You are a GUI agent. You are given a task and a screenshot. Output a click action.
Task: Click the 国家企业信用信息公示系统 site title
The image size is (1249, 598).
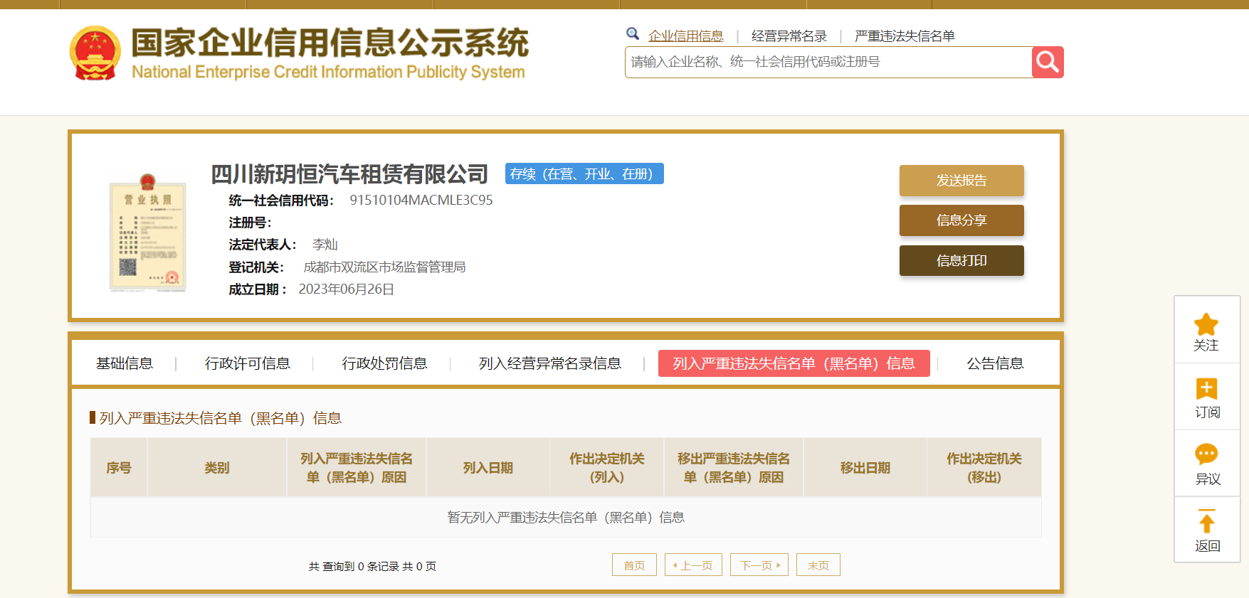330,43
